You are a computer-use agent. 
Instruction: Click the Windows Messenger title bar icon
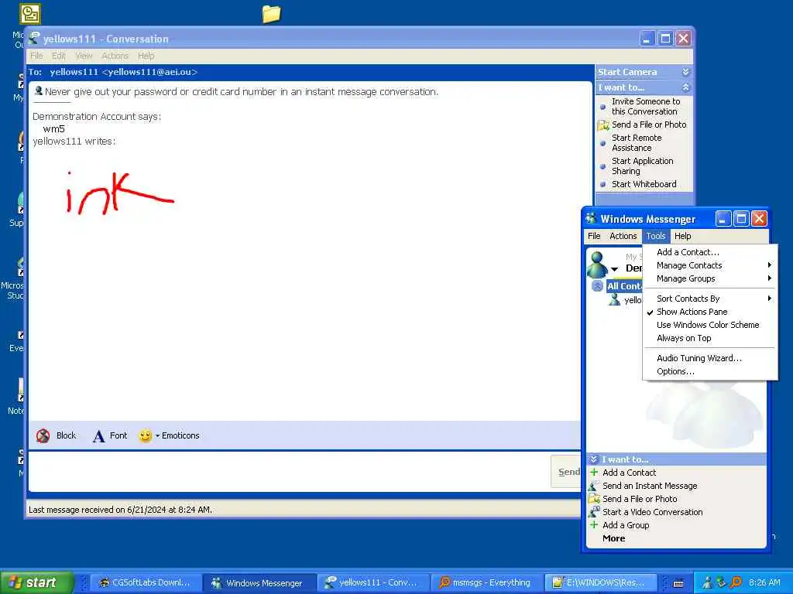point(591,219)
